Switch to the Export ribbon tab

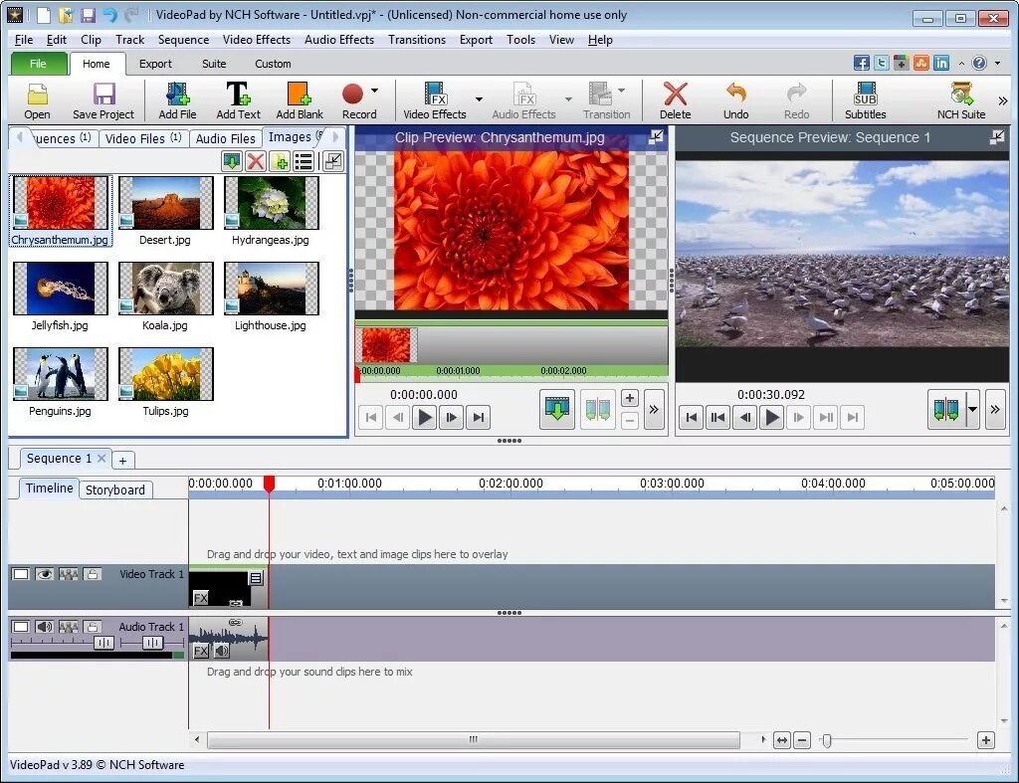point(155,64)
